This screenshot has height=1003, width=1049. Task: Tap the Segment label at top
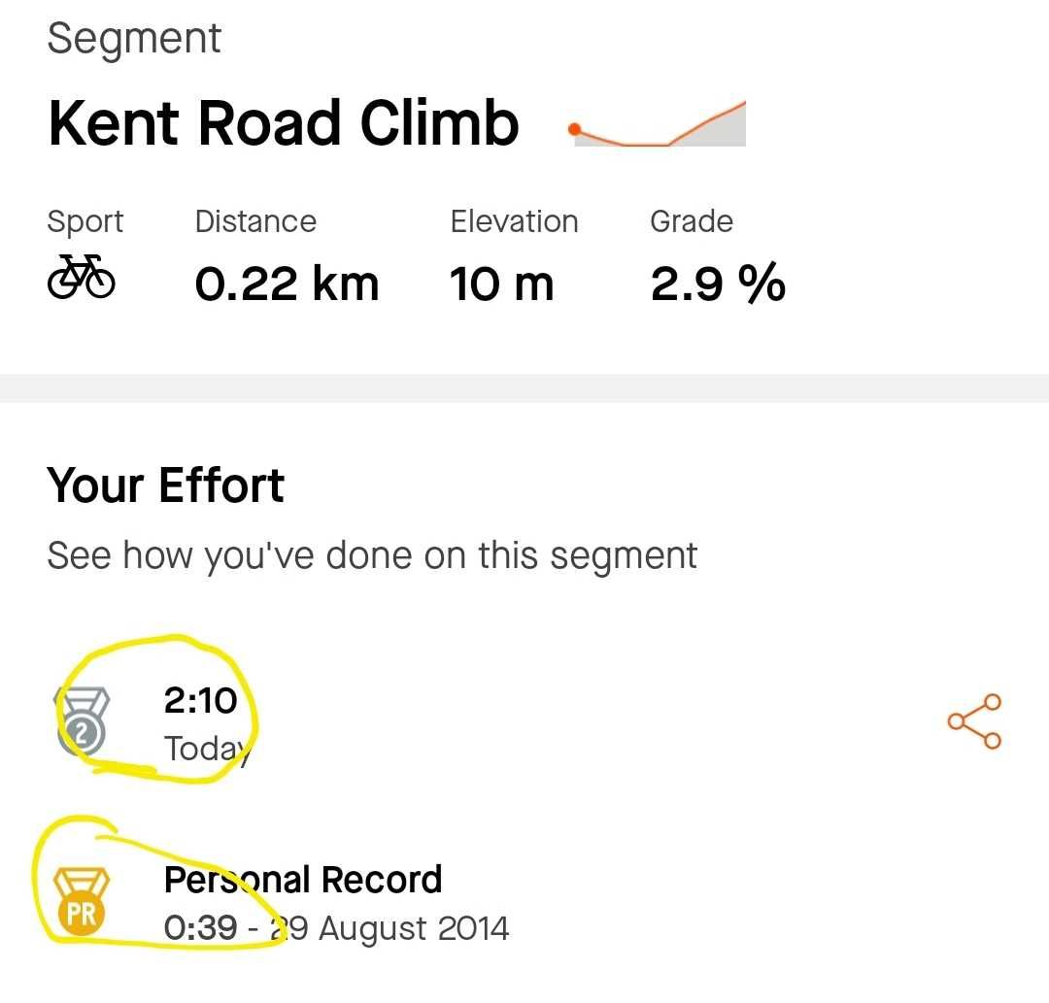(x=134, y=39)
